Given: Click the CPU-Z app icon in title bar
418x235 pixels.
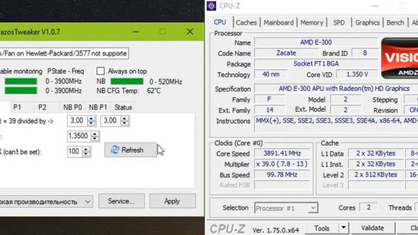Looking at the screenshot, I should 212,6.
